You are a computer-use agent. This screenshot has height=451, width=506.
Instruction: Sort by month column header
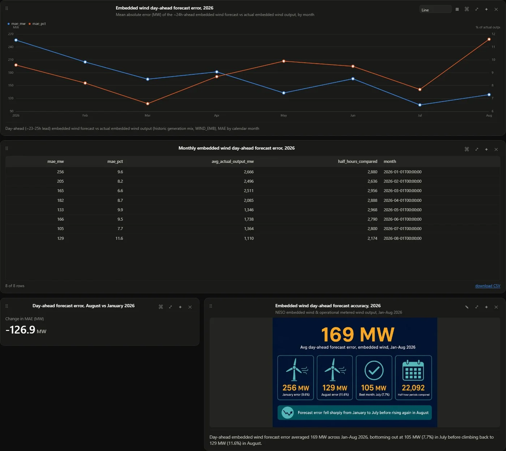tap(390, 162)
